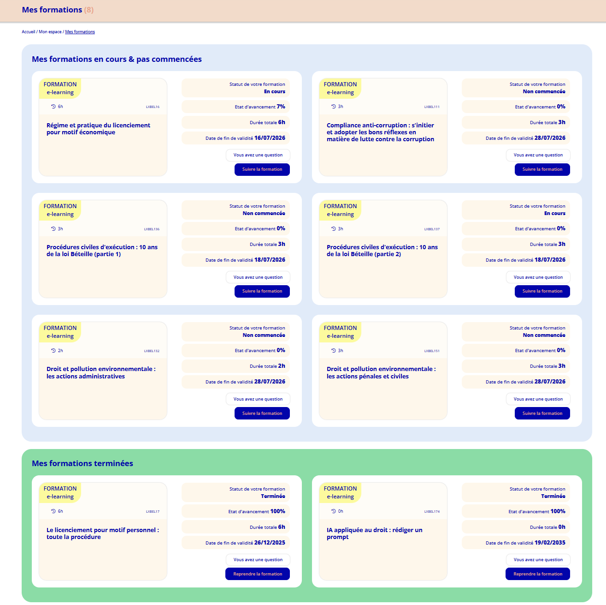Click the clock icon on actions pénales et civiles card

coord(334,351)
